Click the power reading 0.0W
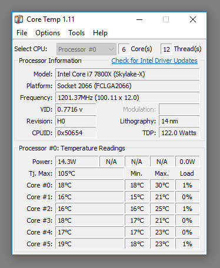Viewport: 220px width, 268px height. click(x=187, y=162)
